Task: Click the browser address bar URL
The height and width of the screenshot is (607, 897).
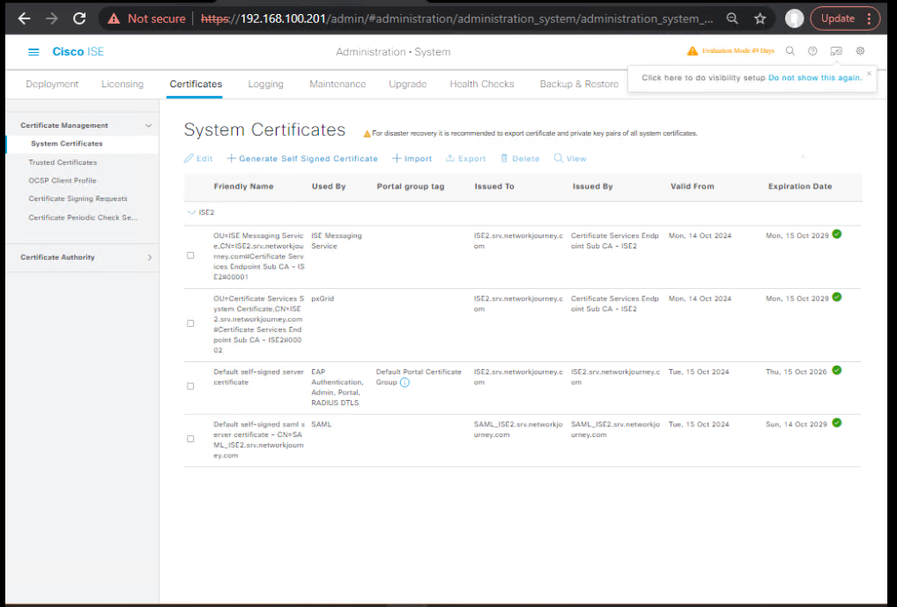Action: click(x=457, y=19)
